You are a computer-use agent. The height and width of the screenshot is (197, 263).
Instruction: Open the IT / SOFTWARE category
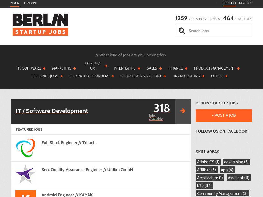tap(29, 68)
